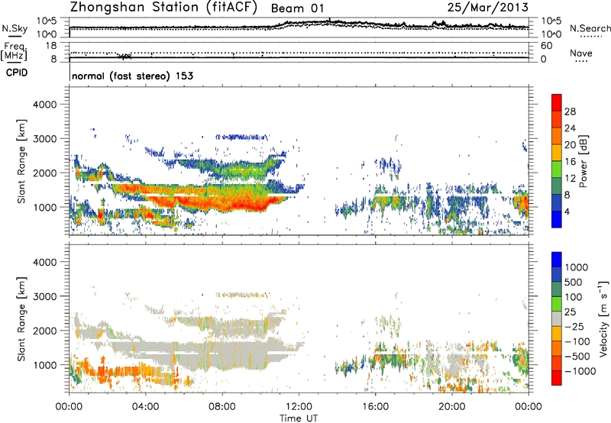Click the noise curve in N.Sky panel
This screenshot has height=423, width=611.
point(299,25)
